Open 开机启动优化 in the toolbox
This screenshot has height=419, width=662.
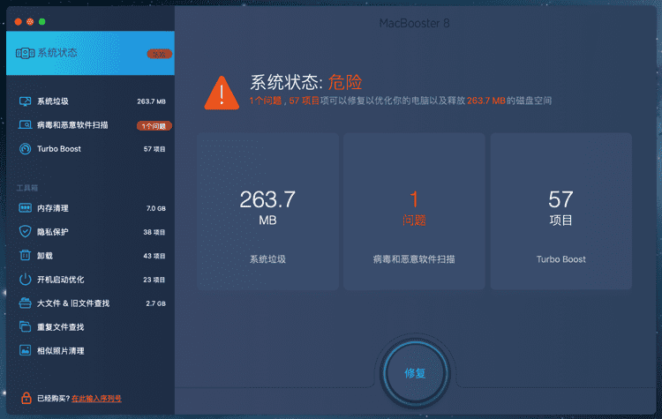click(90, 280)
